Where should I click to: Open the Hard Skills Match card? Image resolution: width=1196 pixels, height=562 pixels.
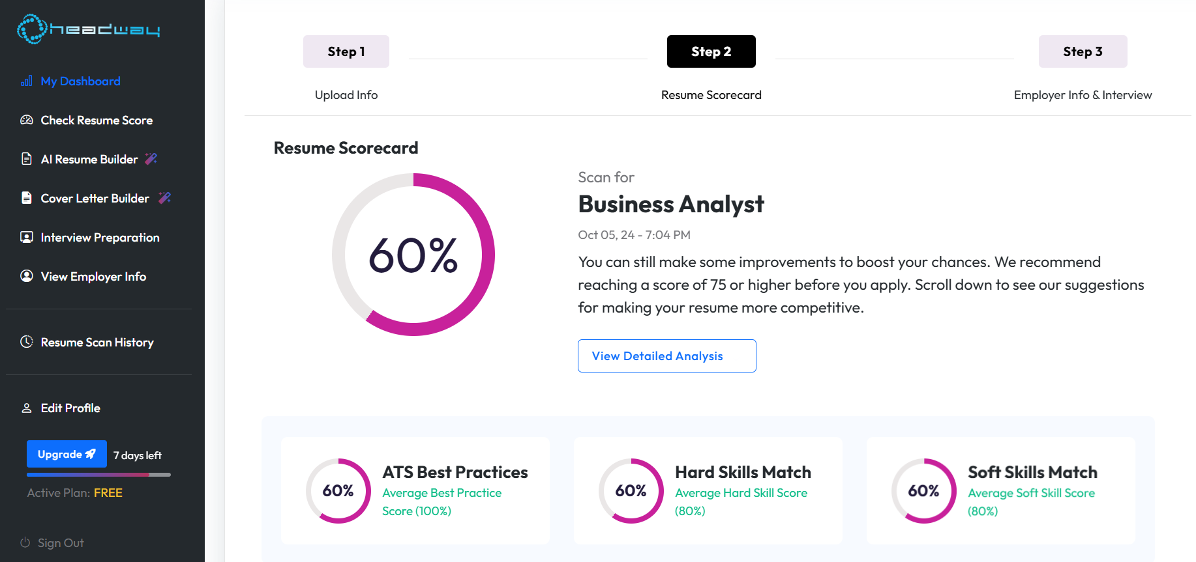[x=708, y=490]
